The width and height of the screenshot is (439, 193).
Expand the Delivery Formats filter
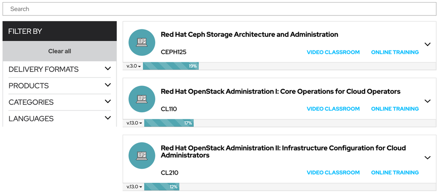(108, 69)
